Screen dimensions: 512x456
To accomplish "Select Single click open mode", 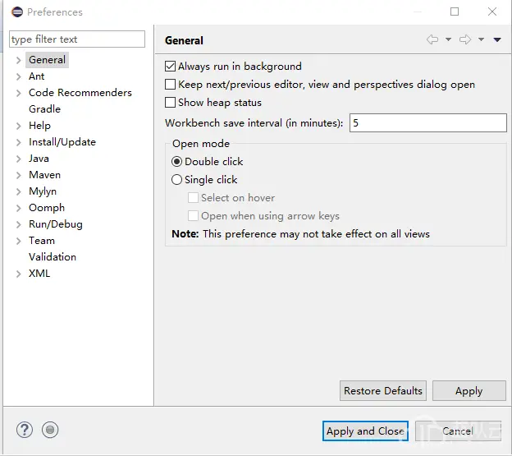I will click(176, 179).
